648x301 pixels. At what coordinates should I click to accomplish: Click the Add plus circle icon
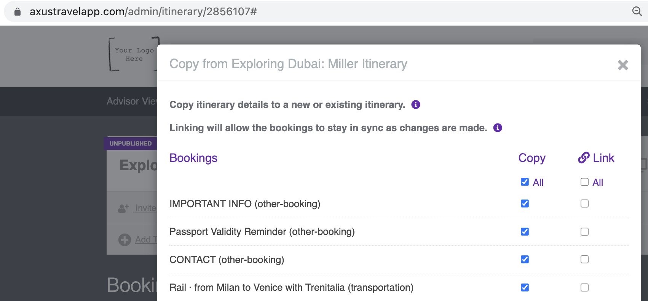[x=124, y=240]
